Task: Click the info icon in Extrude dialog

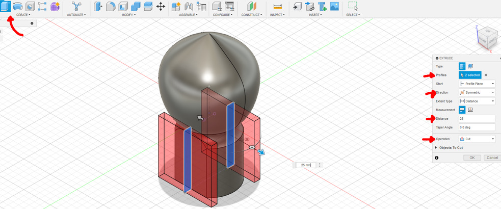Action: (436, 158)
